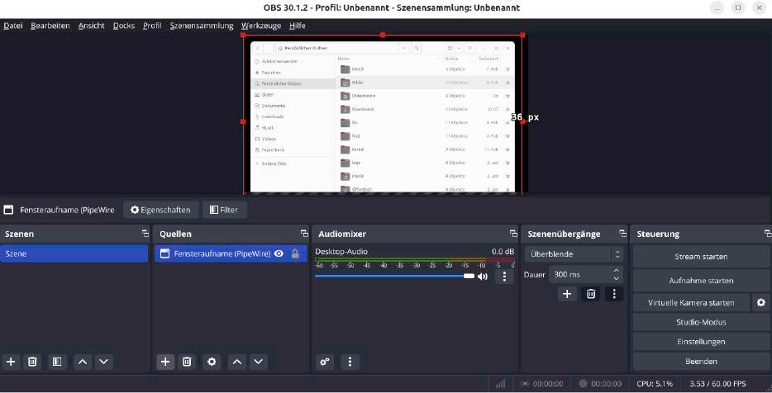772x393 pixels.
Task: Undock the Szenen panel
Action: 145,234
